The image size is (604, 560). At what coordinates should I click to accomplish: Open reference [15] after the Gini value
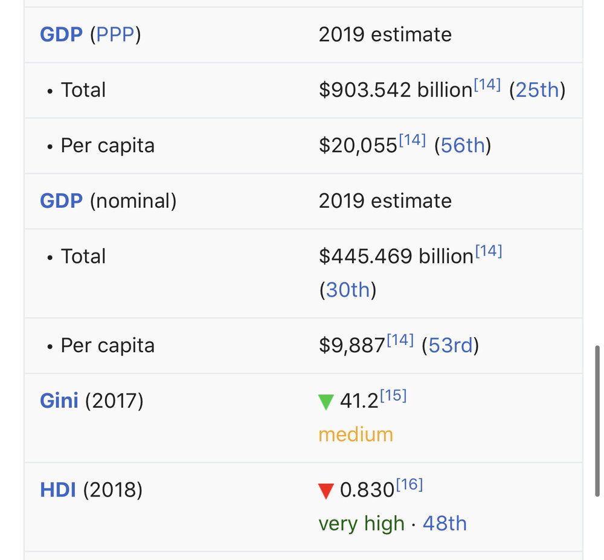tap(393, 396)
